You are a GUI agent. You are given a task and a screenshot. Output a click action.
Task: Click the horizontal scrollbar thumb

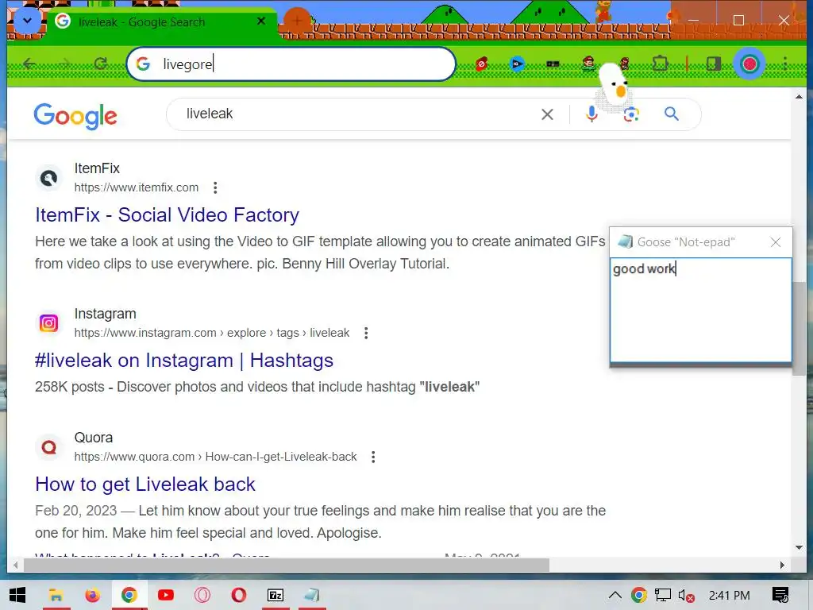[x=286, y=565]
